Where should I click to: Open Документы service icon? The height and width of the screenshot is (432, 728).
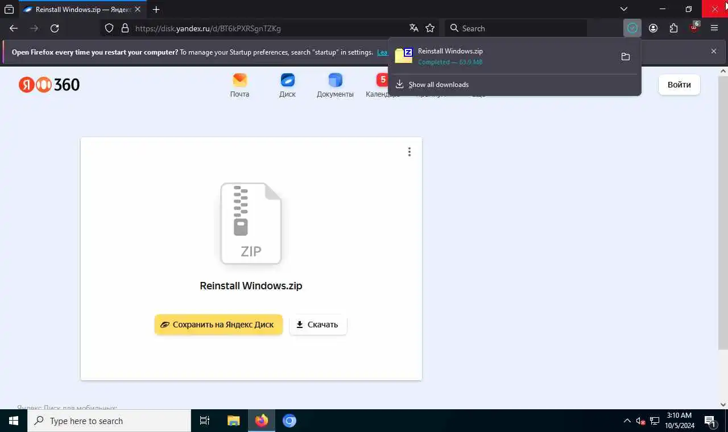[x=335, y=85]
